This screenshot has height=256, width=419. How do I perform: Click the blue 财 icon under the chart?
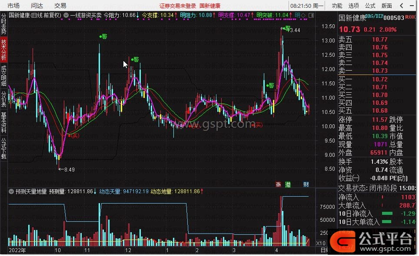306,185
